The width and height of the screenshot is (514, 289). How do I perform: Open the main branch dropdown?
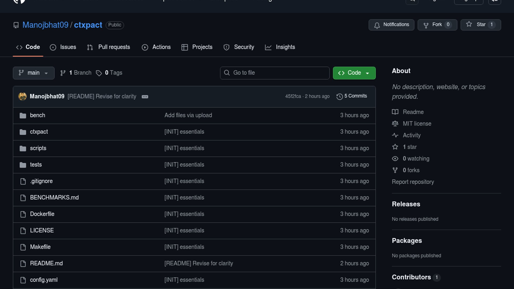click(33, 73)
